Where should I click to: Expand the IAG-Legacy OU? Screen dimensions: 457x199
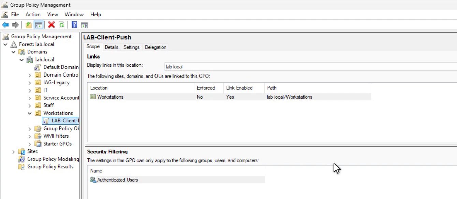[30, 83]
